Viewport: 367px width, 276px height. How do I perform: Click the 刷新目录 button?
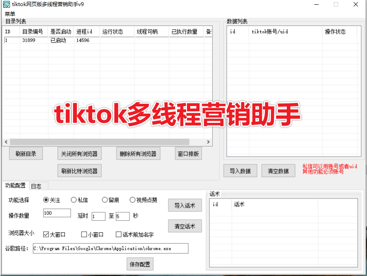pos(25,153)
